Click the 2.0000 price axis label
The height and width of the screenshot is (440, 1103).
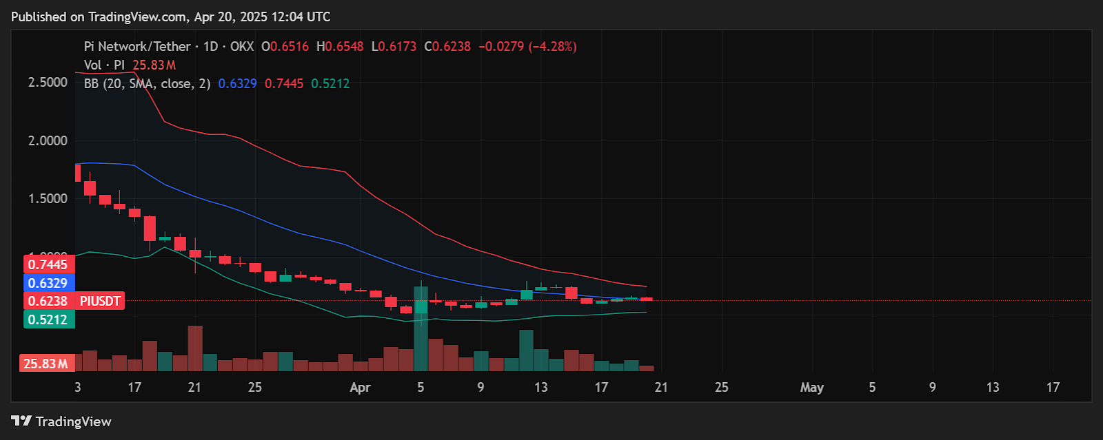[48, 140]
